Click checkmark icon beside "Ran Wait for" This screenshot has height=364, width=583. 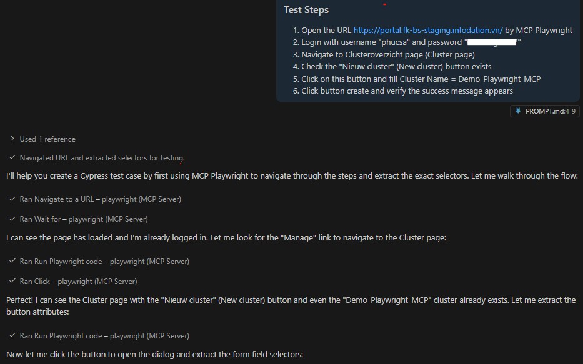pos(12,219)
